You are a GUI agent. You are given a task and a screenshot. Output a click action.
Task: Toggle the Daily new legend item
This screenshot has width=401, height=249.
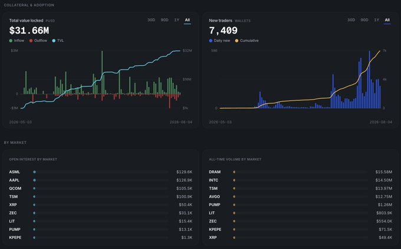coord(219,41)
